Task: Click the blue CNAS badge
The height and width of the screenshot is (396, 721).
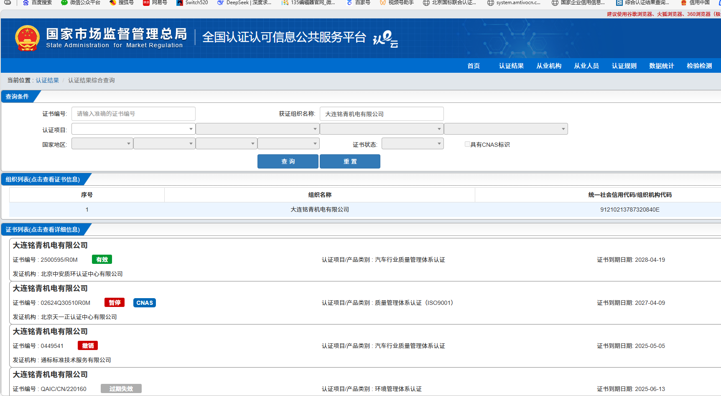Action: (x=145, y=303)
